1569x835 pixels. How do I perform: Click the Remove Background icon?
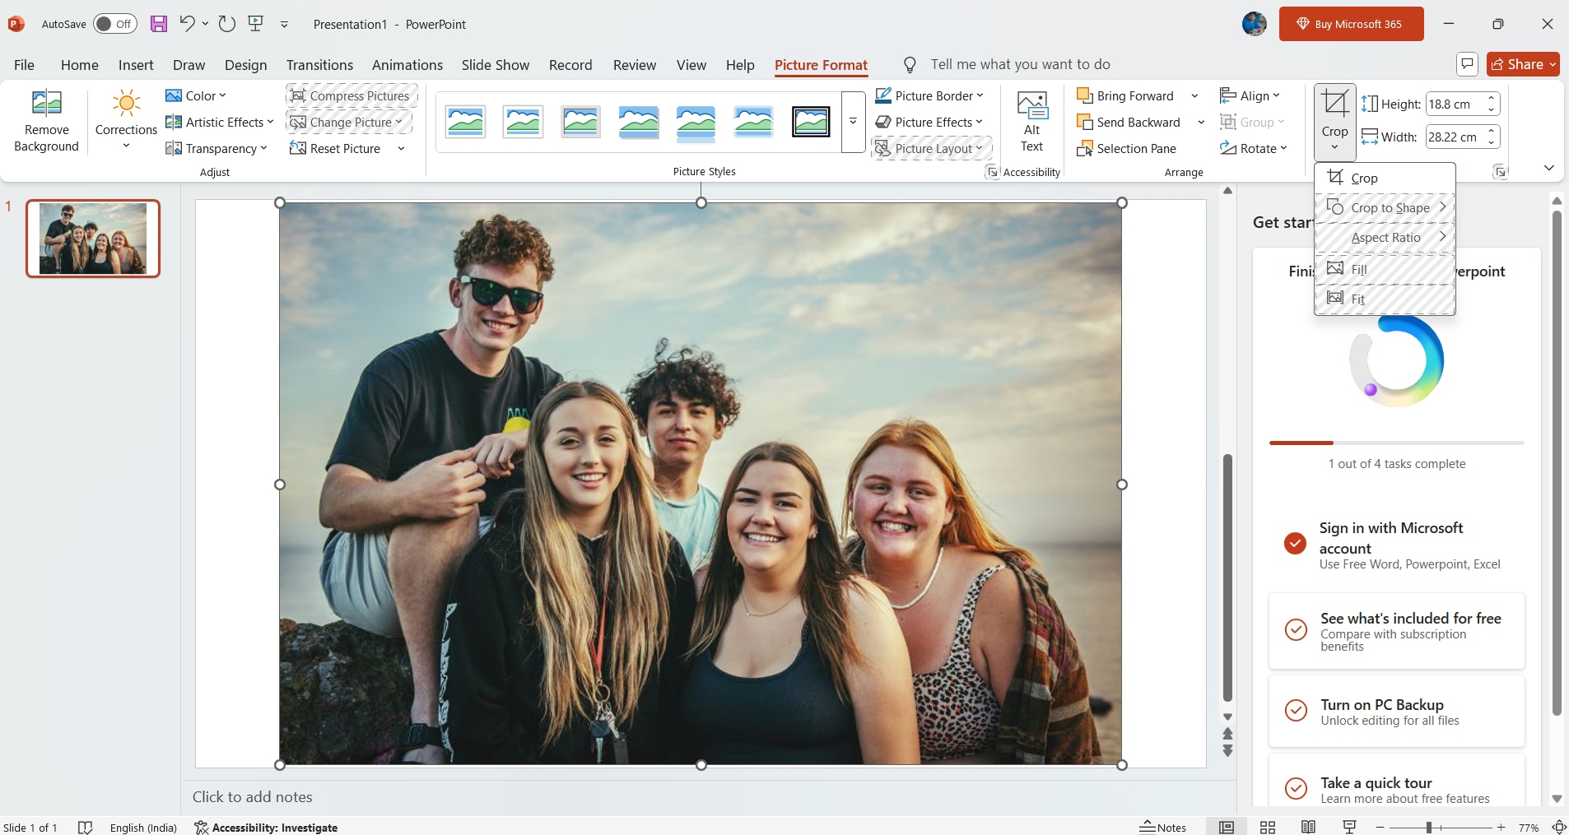point(46,104)
